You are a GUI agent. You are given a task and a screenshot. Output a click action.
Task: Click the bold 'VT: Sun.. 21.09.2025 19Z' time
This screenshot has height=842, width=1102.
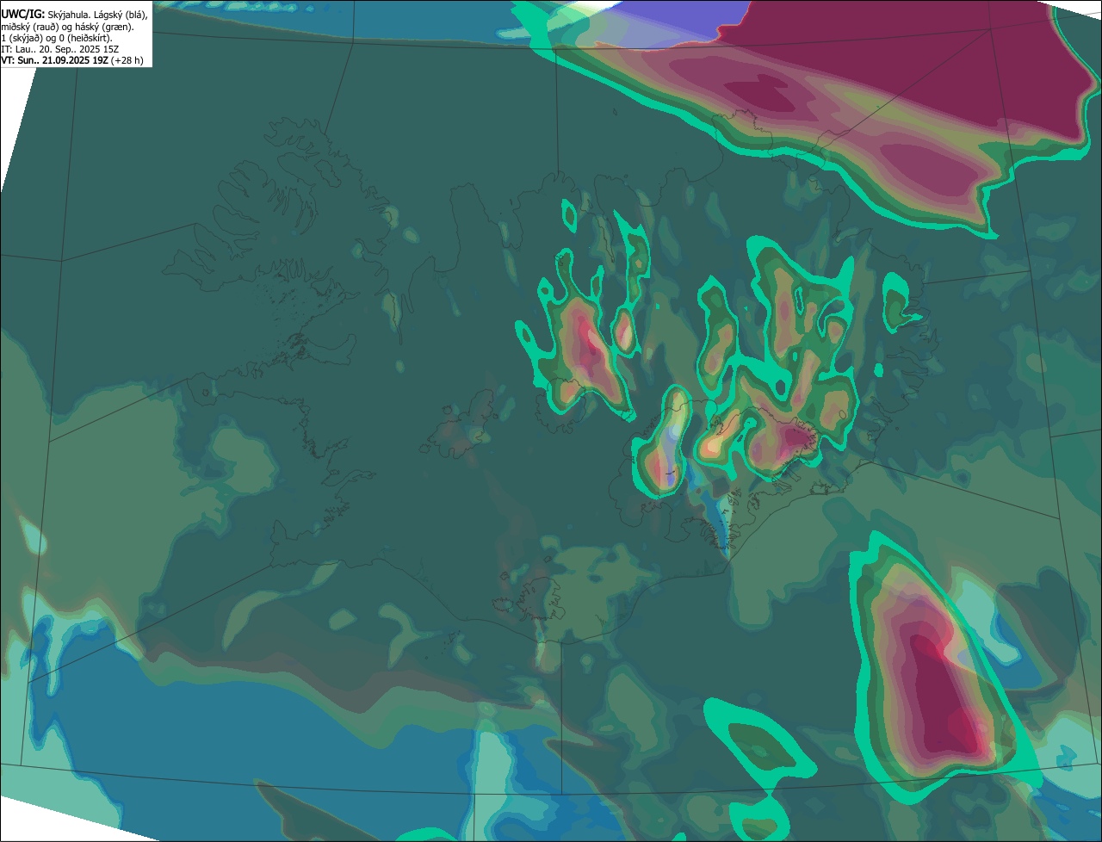pos(54,60)
